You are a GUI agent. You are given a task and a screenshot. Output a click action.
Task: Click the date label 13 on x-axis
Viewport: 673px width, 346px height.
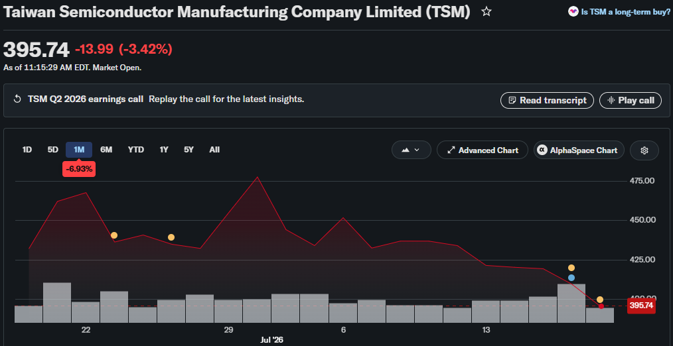click(x=486, y=329)
